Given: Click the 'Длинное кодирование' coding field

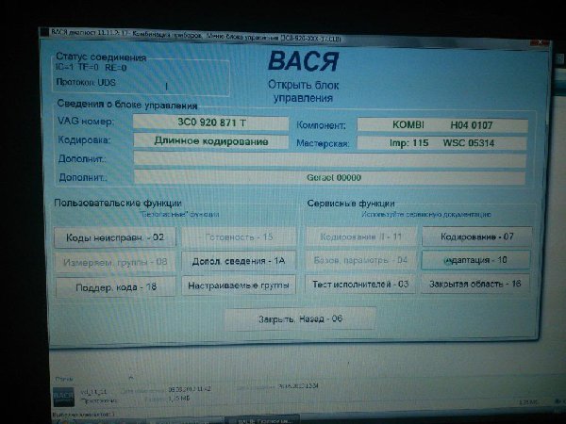Looking at the screenshot, I should [x=209, y=141].
